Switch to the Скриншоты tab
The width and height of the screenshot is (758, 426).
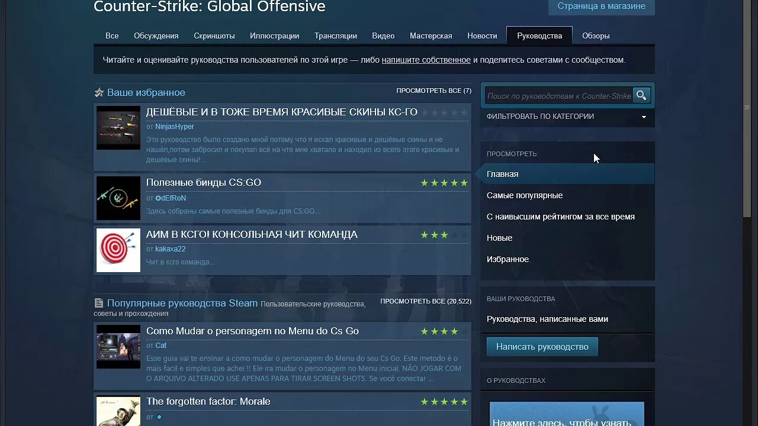pyautogui.click(x=214, y=35)
